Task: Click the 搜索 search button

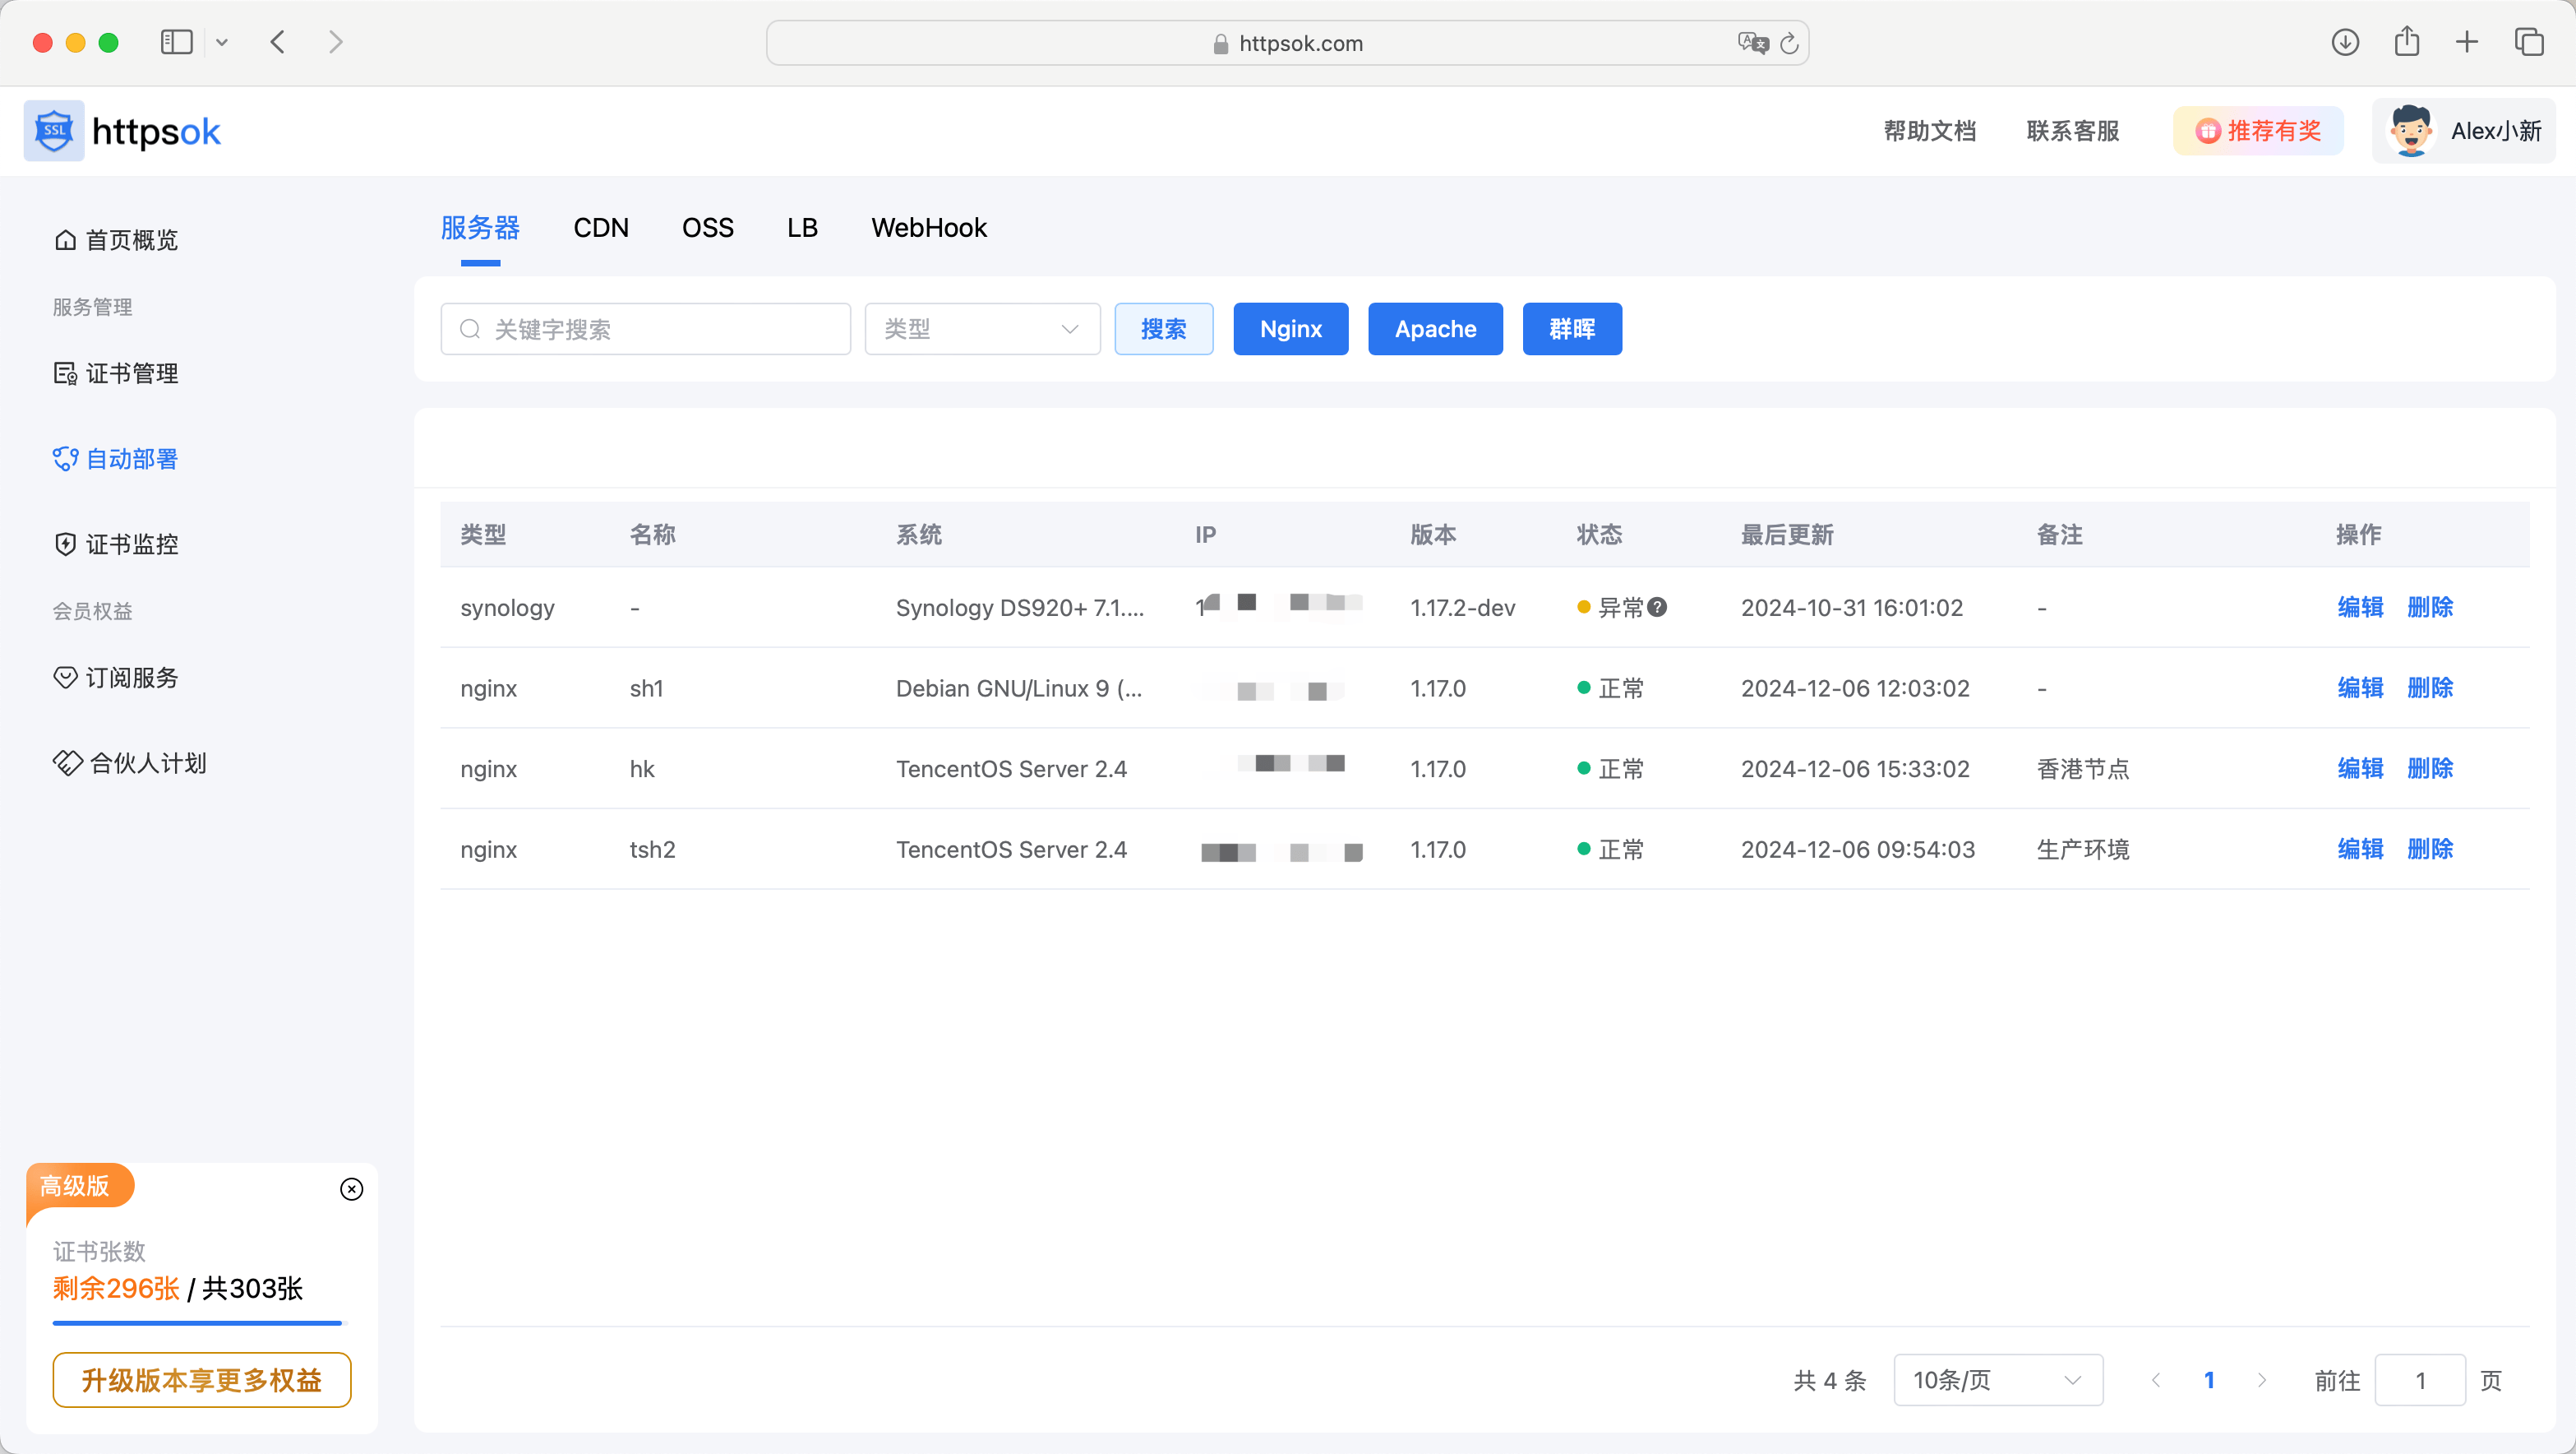Action: [1163, 328]
